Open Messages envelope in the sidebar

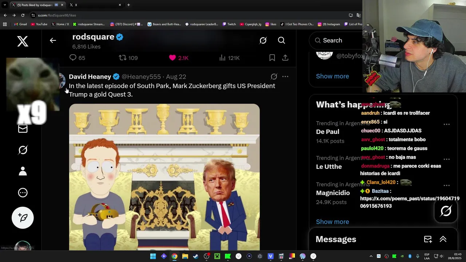pos(23,129)
